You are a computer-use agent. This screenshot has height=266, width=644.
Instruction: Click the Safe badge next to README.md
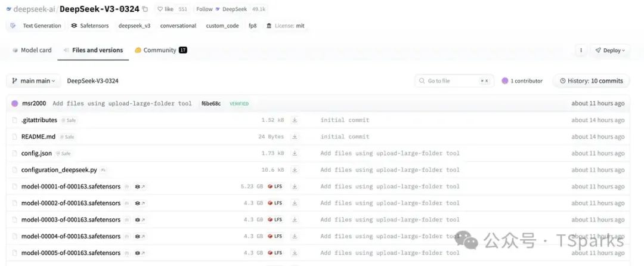(67, 137)
